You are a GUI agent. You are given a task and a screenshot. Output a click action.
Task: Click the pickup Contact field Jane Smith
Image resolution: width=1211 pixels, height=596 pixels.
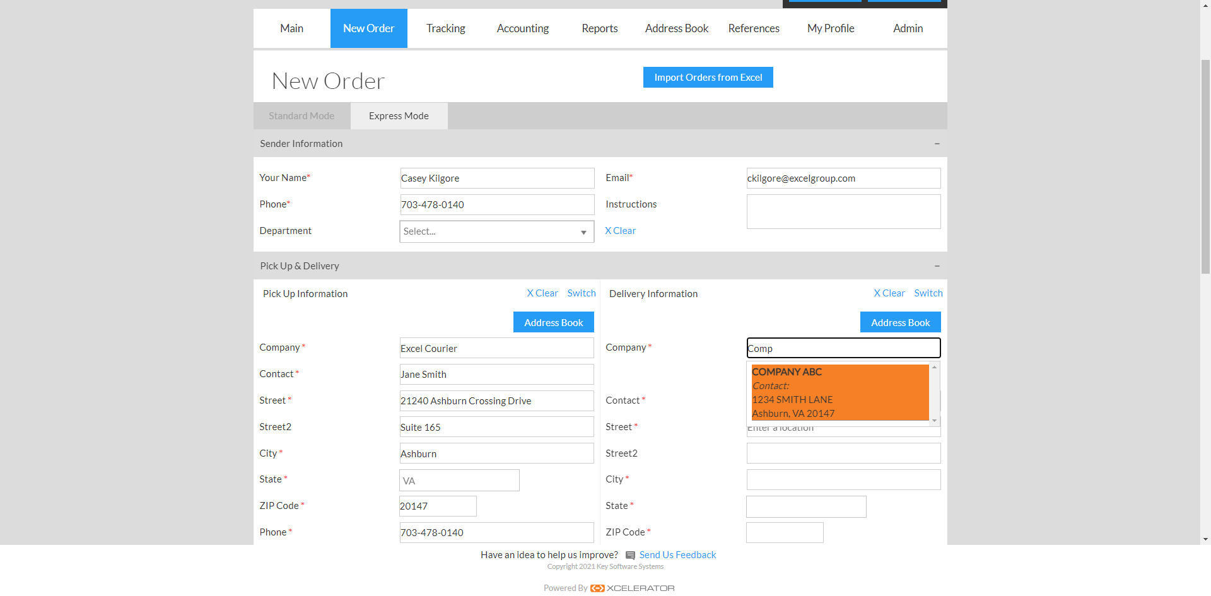[x=497, y=375]
